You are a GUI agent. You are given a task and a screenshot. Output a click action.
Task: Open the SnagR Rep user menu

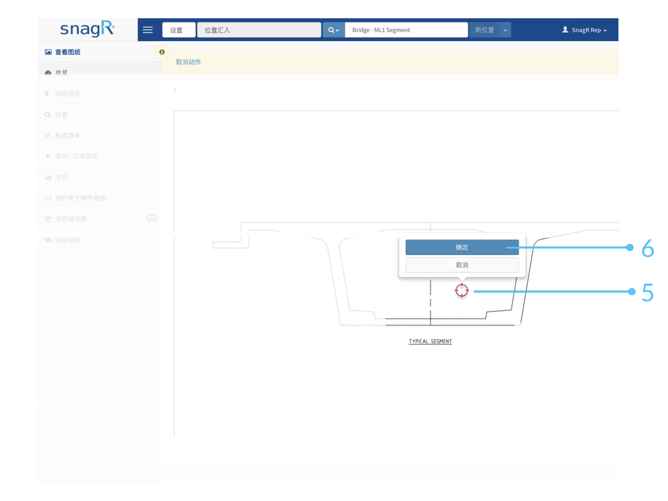click(584, 30)
